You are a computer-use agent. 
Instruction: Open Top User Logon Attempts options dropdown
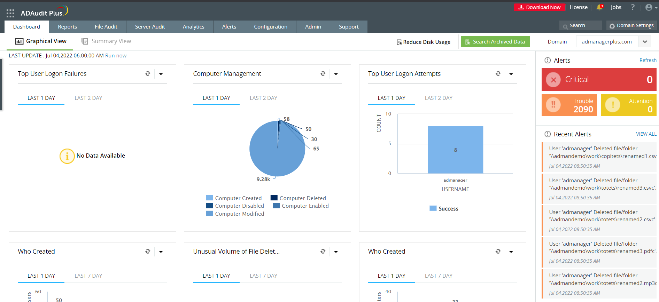(x=511, y=74)
